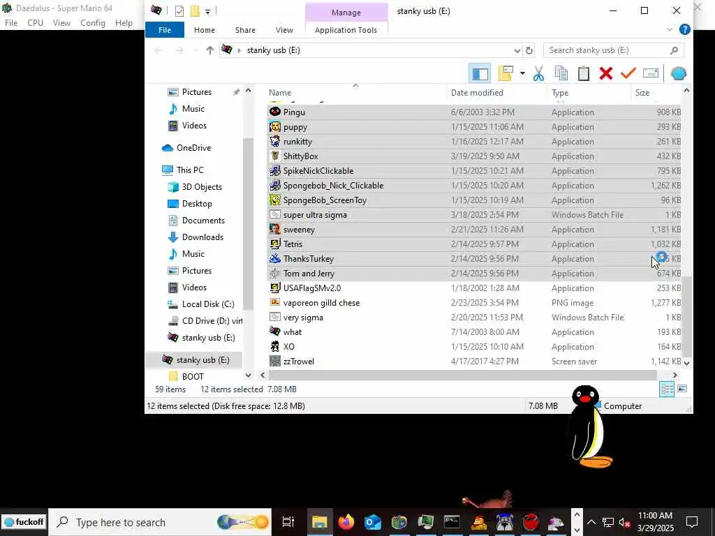Sort by the Size column header
Screen dimensions: 715x536
tap(656, 93)
